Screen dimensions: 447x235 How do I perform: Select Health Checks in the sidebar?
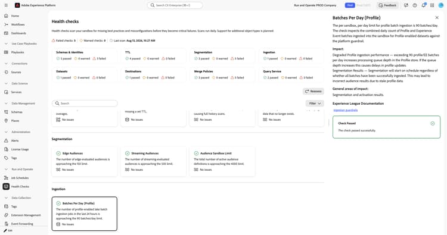[20, 187]
